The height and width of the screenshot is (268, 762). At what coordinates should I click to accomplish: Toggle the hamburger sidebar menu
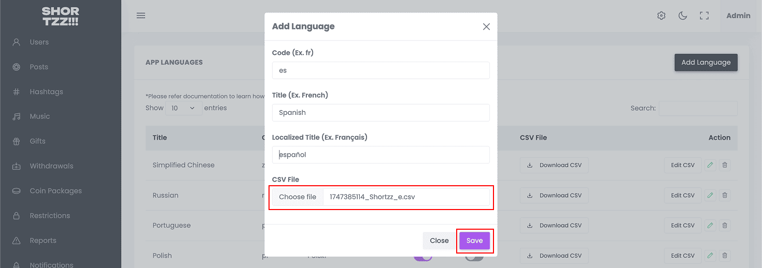141,16
